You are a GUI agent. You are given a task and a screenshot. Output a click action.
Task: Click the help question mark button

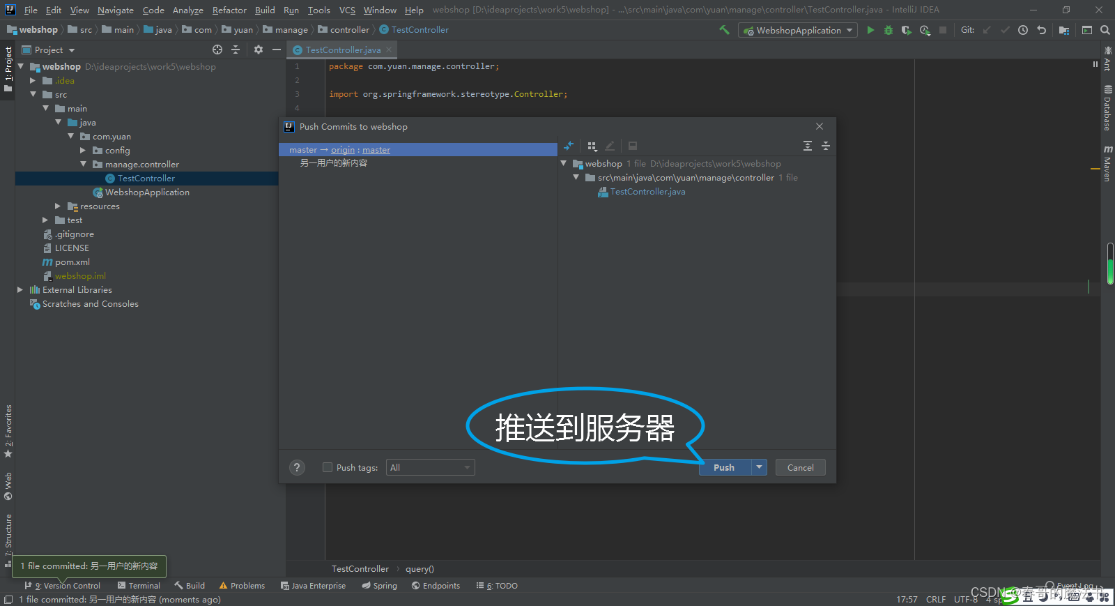click(x=297, y=467)
